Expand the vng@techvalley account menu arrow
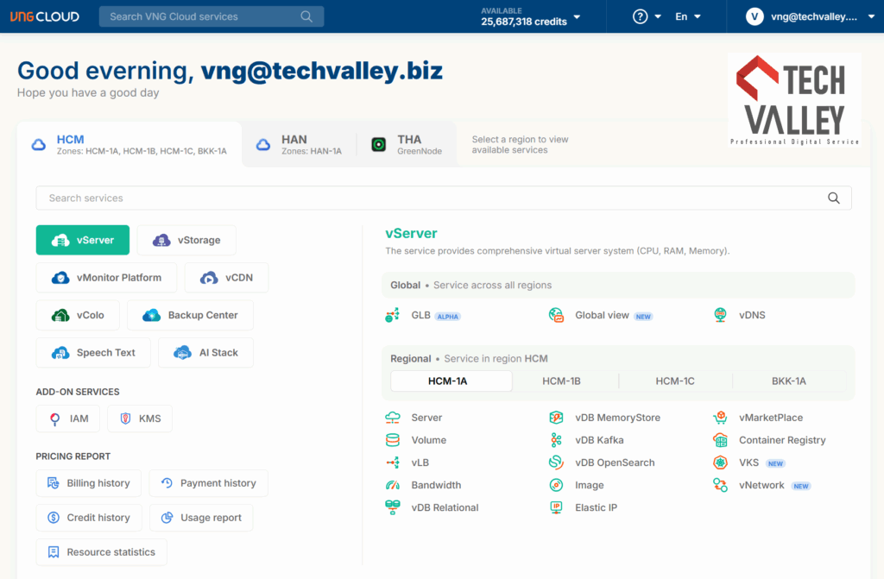884x579 pixels. pyautogui.click(x=871, y=17)
